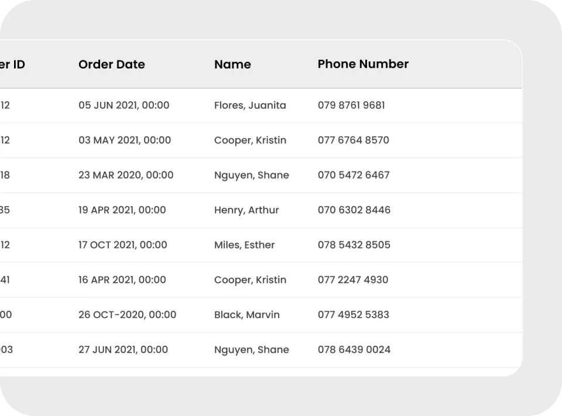
Task: Select the 27 JUN 2021 order date
Action: (x=123, y=349)
